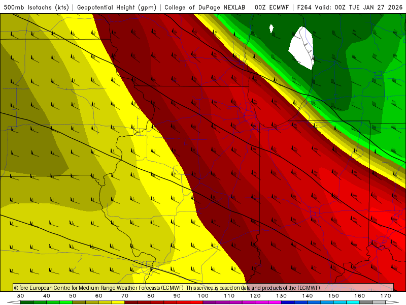
Task: Click the ECMWF copyright notice banner
Action: [204, 288]
